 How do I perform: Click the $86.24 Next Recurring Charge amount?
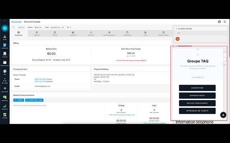pyautogui.click(x=131, y=53)
